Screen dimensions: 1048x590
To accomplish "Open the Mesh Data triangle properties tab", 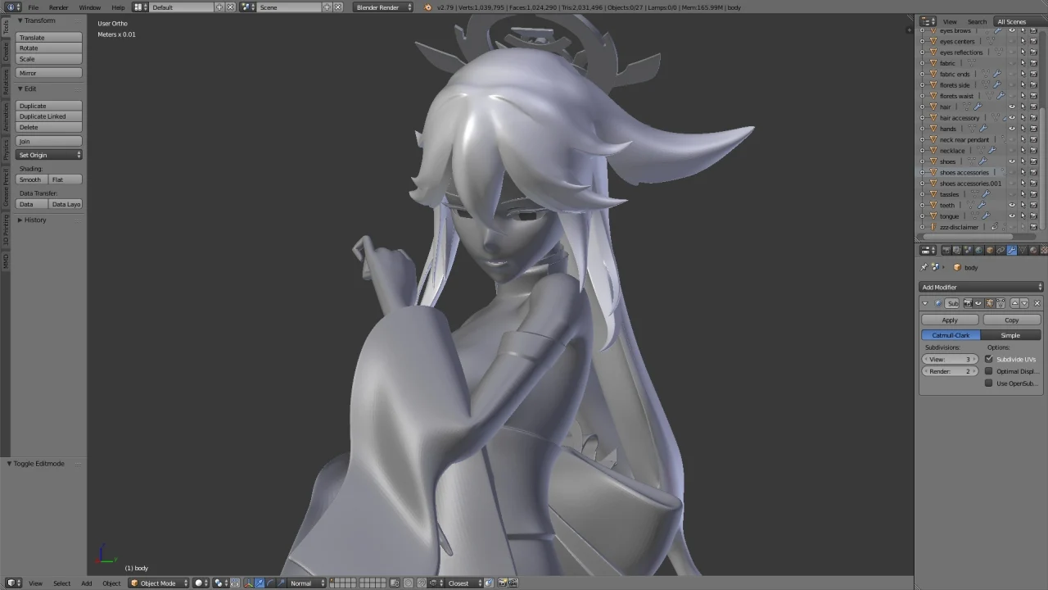I will click(1023, 250).
